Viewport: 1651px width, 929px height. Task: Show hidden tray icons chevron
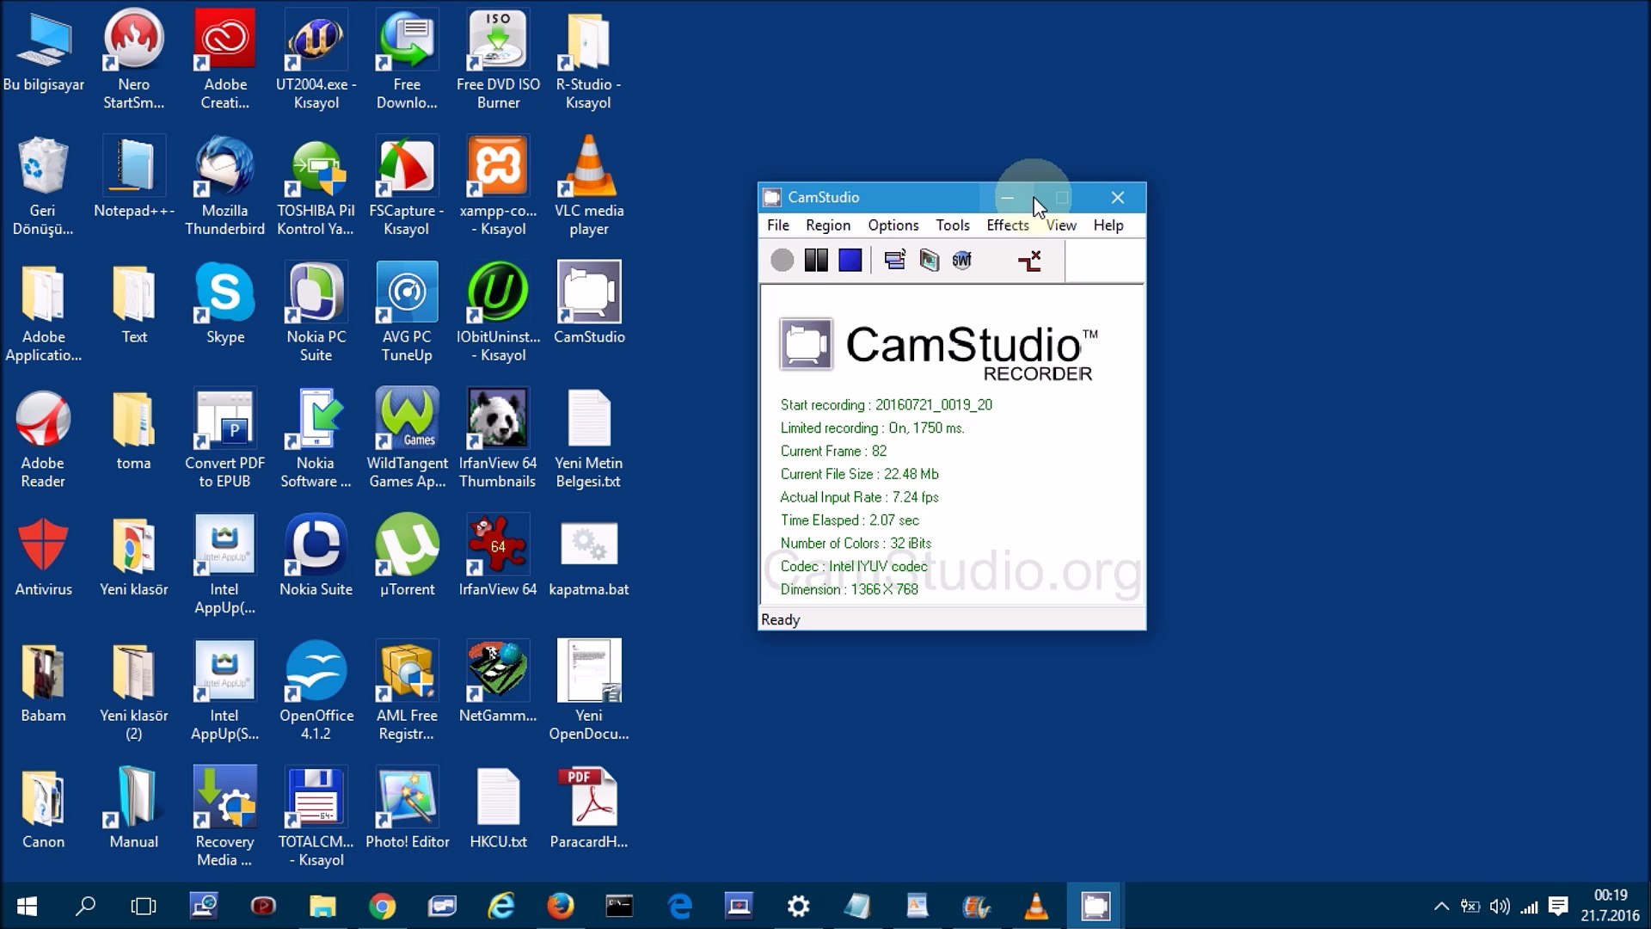(1441, 906)
